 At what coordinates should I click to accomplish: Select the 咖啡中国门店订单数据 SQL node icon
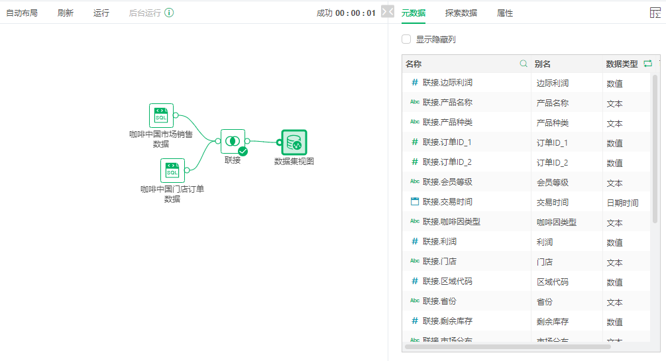point(172,170)
